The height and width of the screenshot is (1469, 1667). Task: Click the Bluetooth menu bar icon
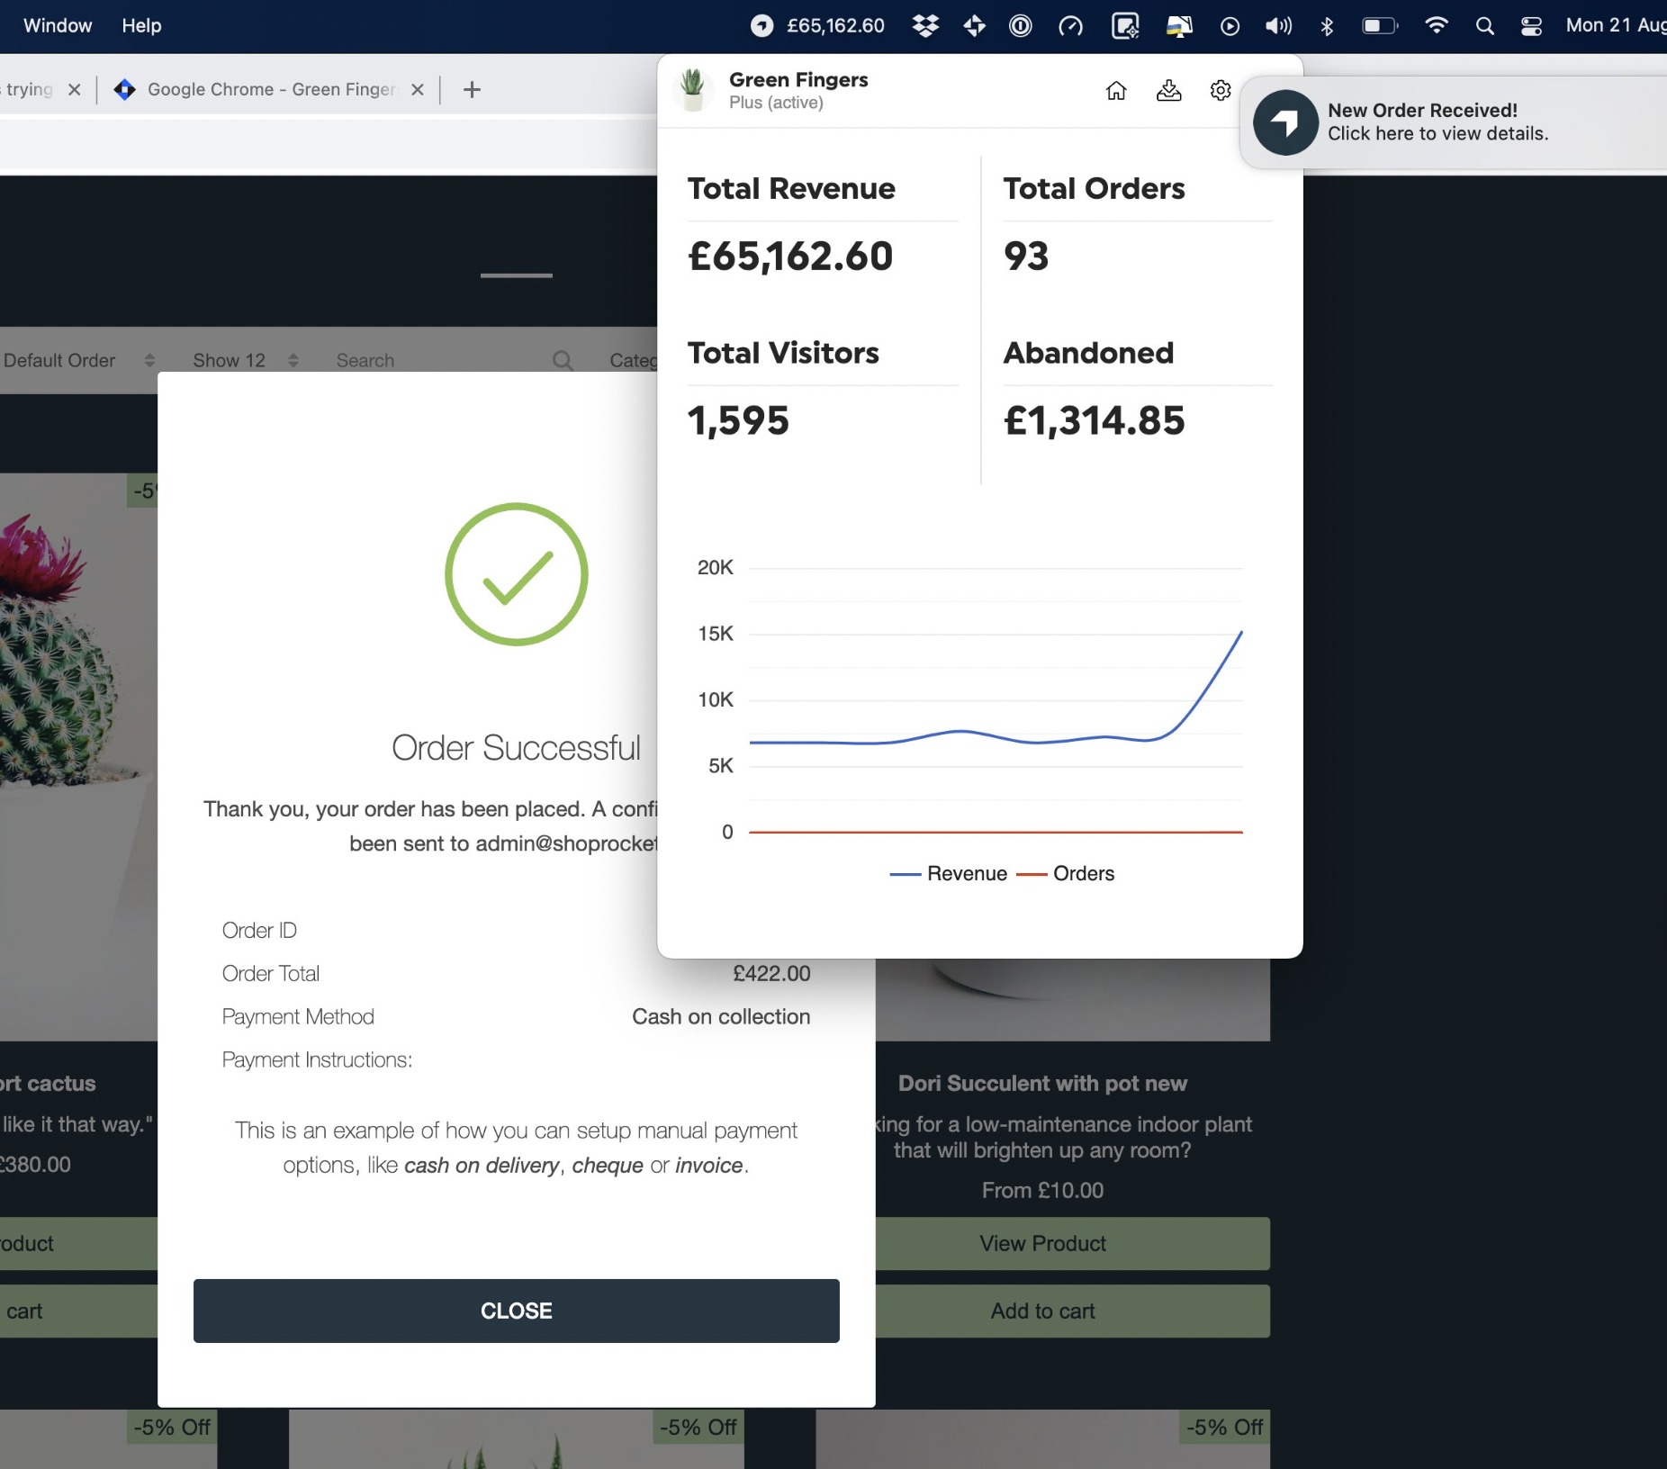(1326, 26)
